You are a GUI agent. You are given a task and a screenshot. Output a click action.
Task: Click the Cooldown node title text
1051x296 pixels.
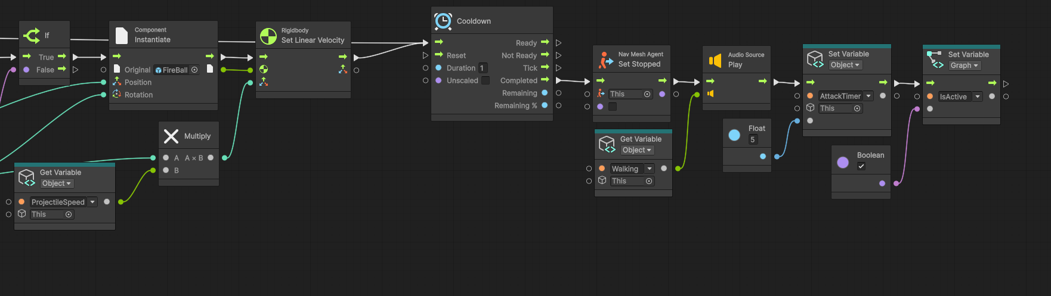pos(474,21)
